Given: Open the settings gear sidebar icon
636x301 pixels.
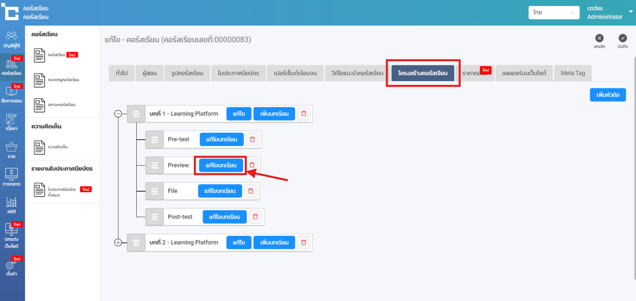Looking at the screenshot, I should click(x=12, y=267).
